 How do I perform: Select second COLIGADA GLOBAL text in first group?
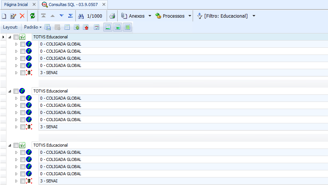[x=61, y=51]
